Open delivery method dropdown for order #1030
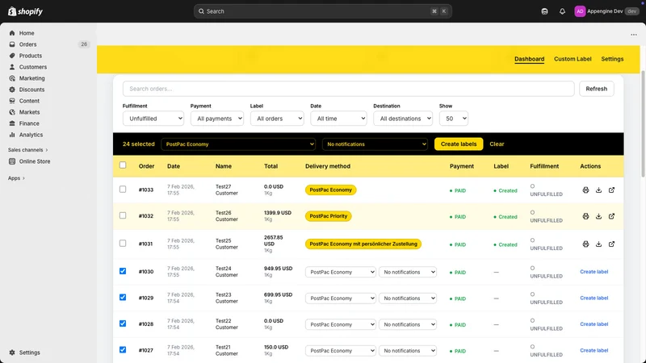 (x=340, y=272)
